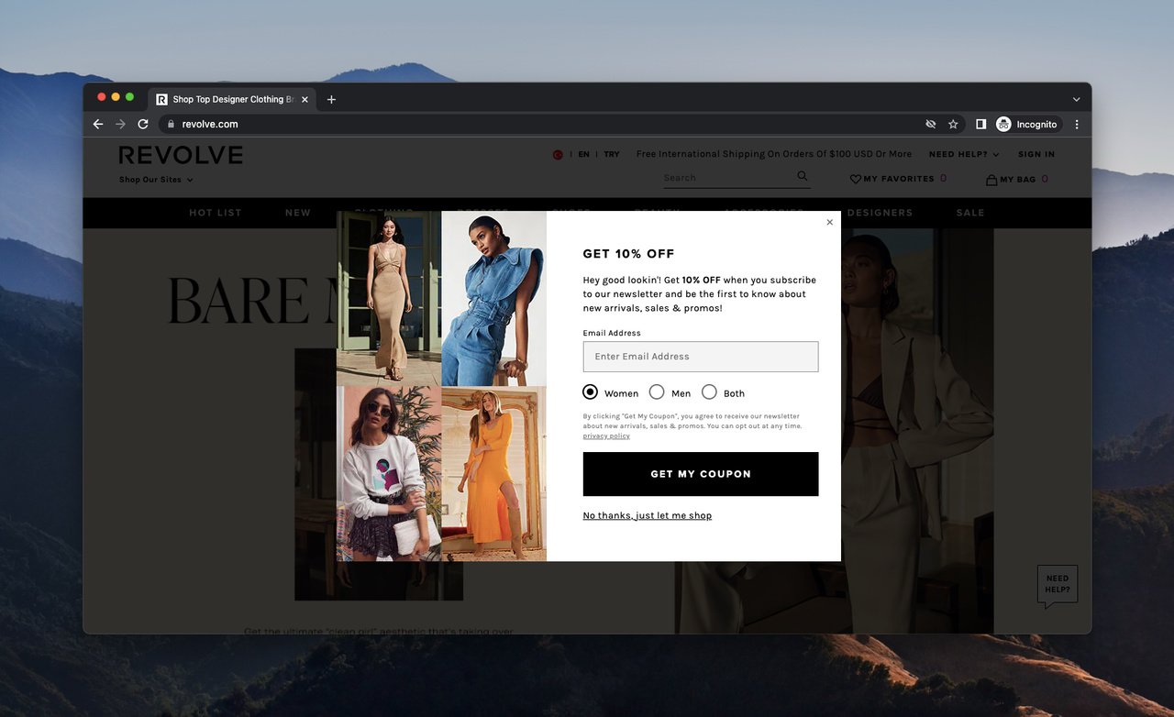Select the Women newsletter option
Viewport: 1174px width, 717px height.
(590, 392)
